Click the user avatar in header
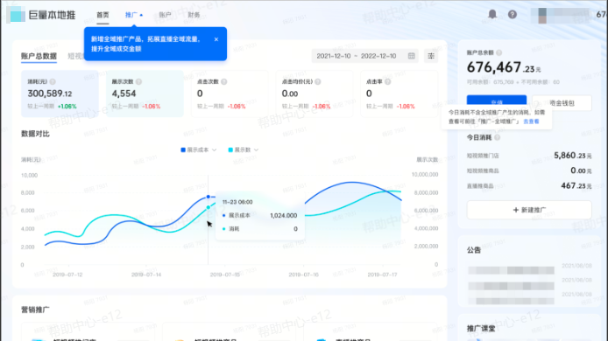 point(542,15)
